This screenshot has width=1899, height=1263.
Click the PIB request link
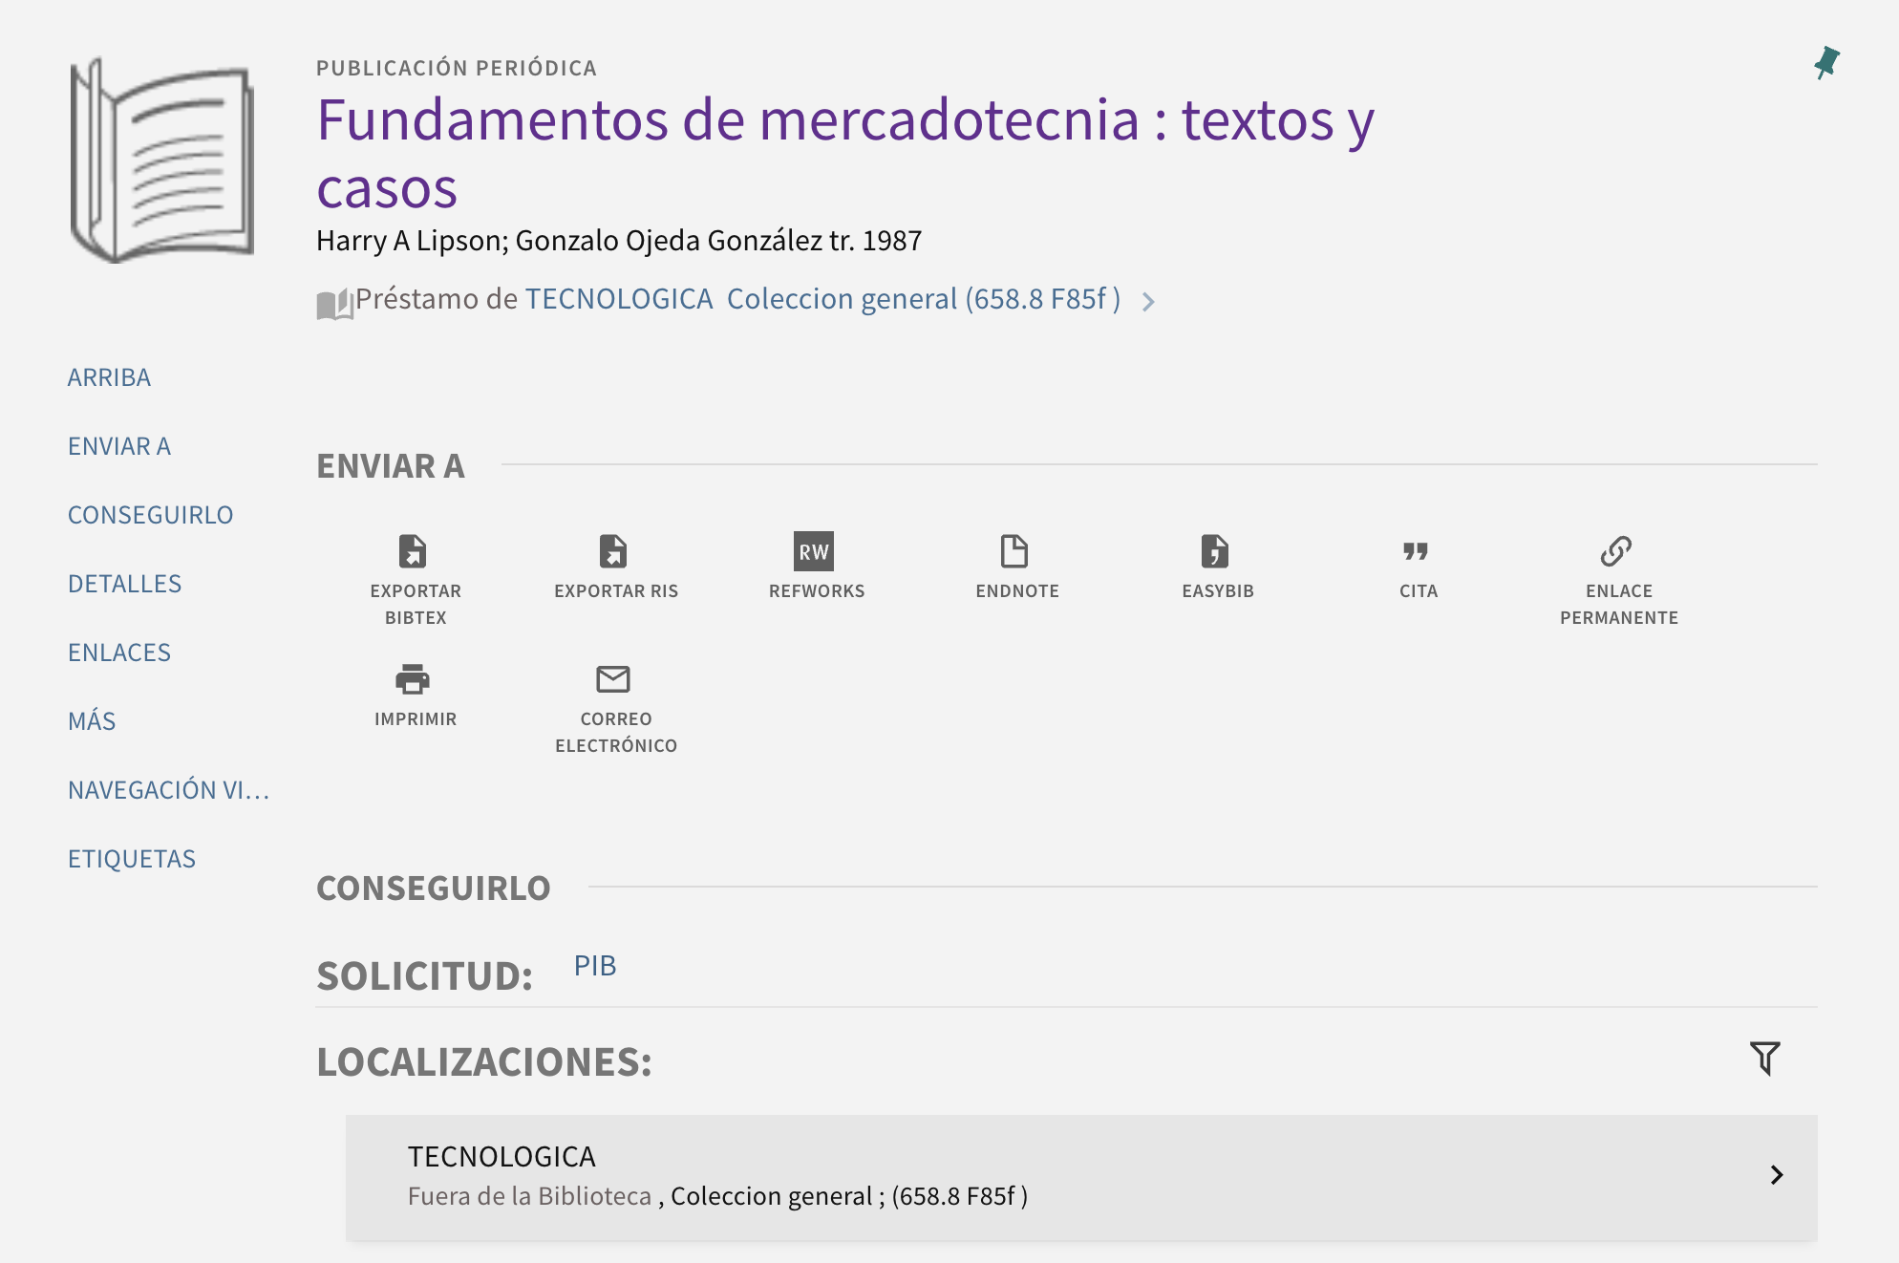(x=595, y=966)
